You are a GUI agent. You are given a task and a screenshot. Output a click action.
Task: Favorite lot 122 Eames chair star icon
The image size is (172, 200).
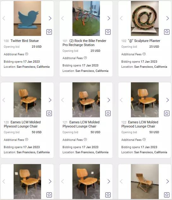(x=167, y=113)
